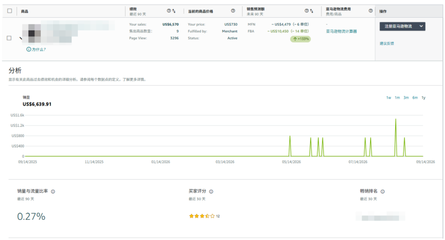
Task: Click the blurred product thumbnail image
Action: [x=31, y=33]
